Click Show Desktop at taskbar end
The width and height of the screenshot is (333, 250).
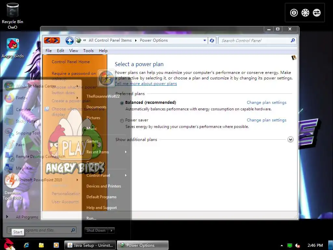point(330,245)
